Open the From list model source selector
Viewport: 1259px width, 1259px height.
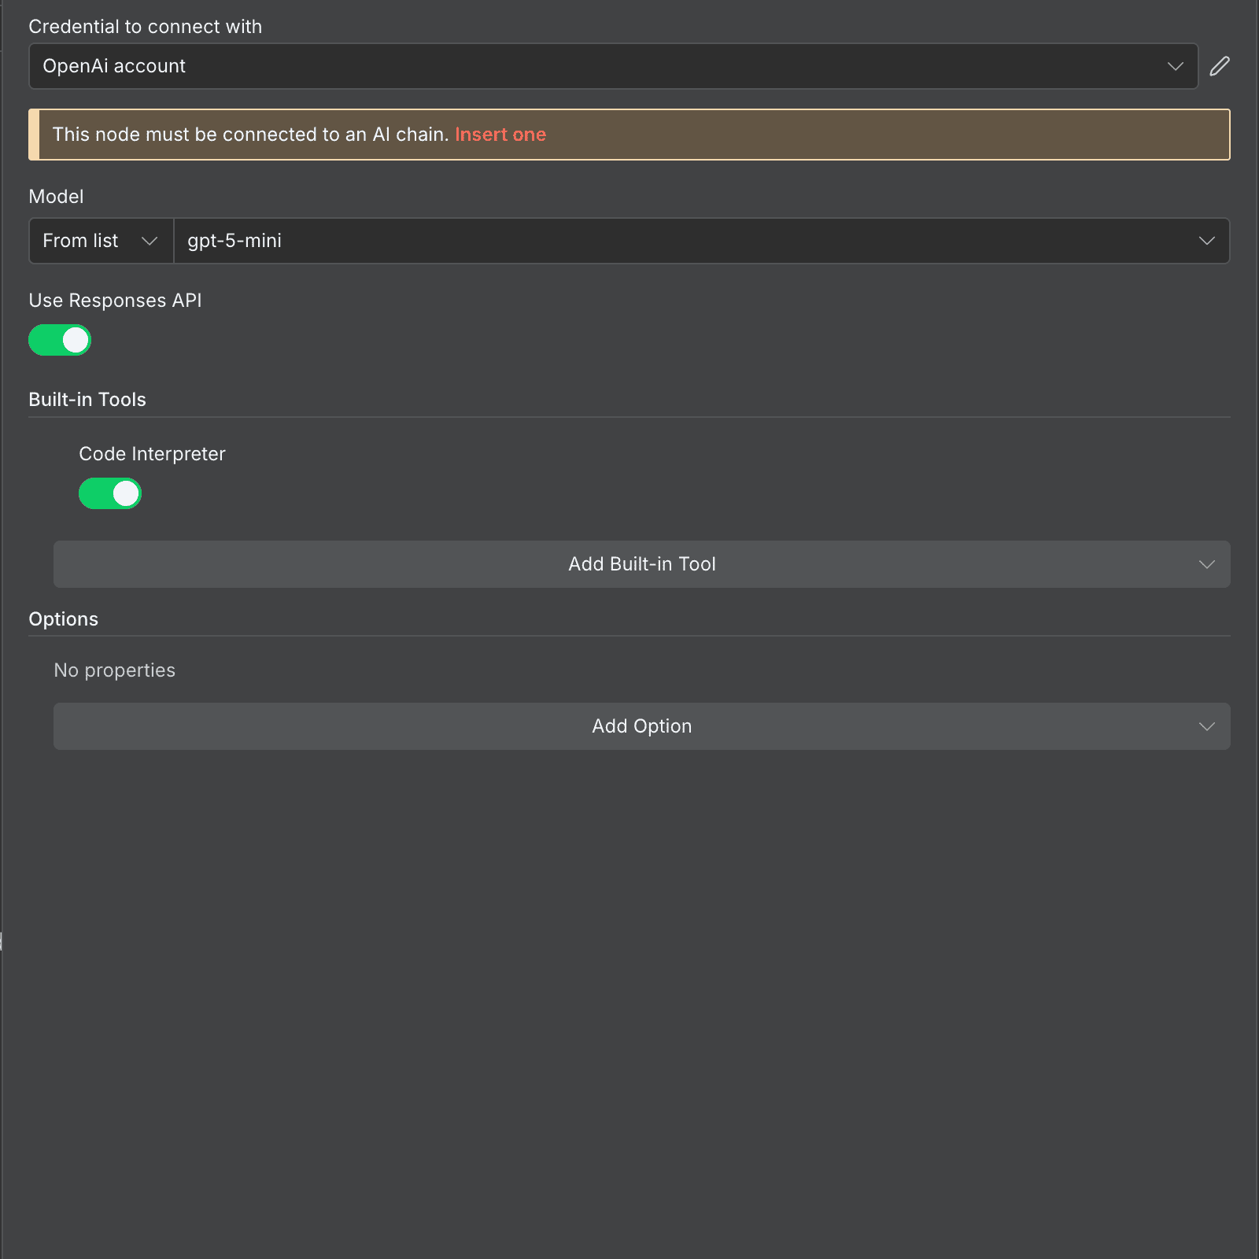100,241
